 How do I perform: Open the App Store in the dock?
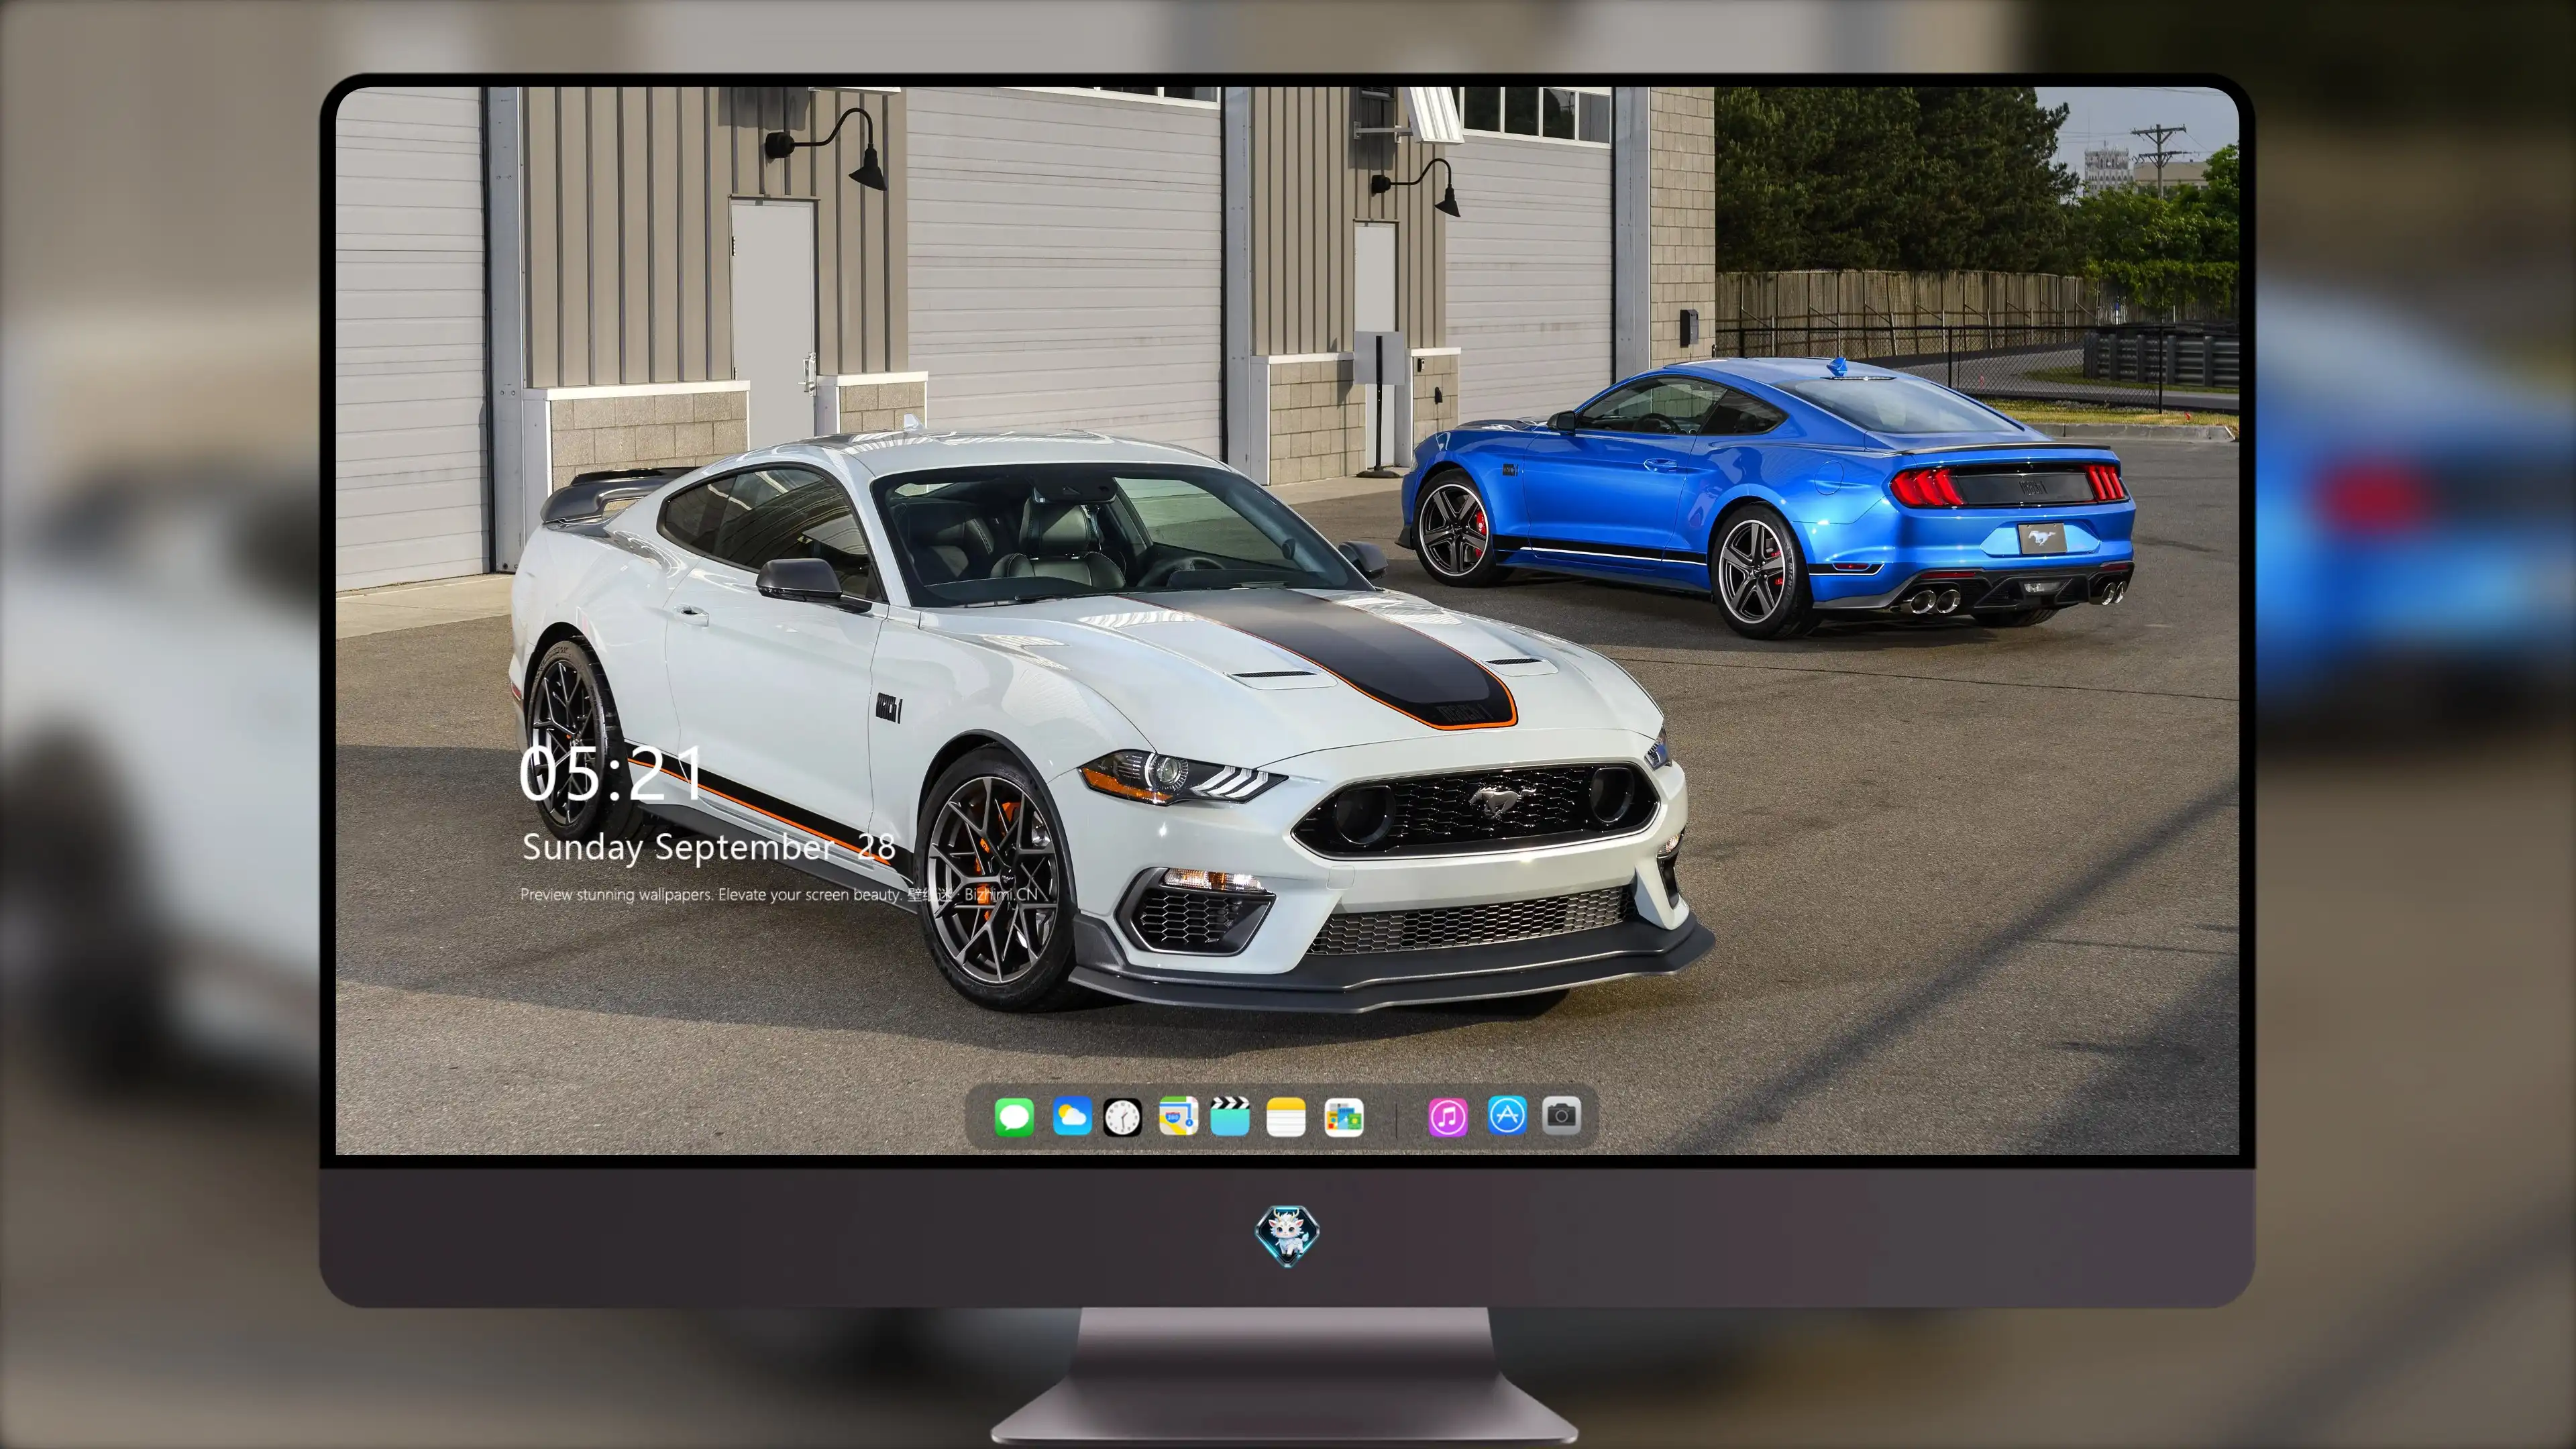1507,1115
